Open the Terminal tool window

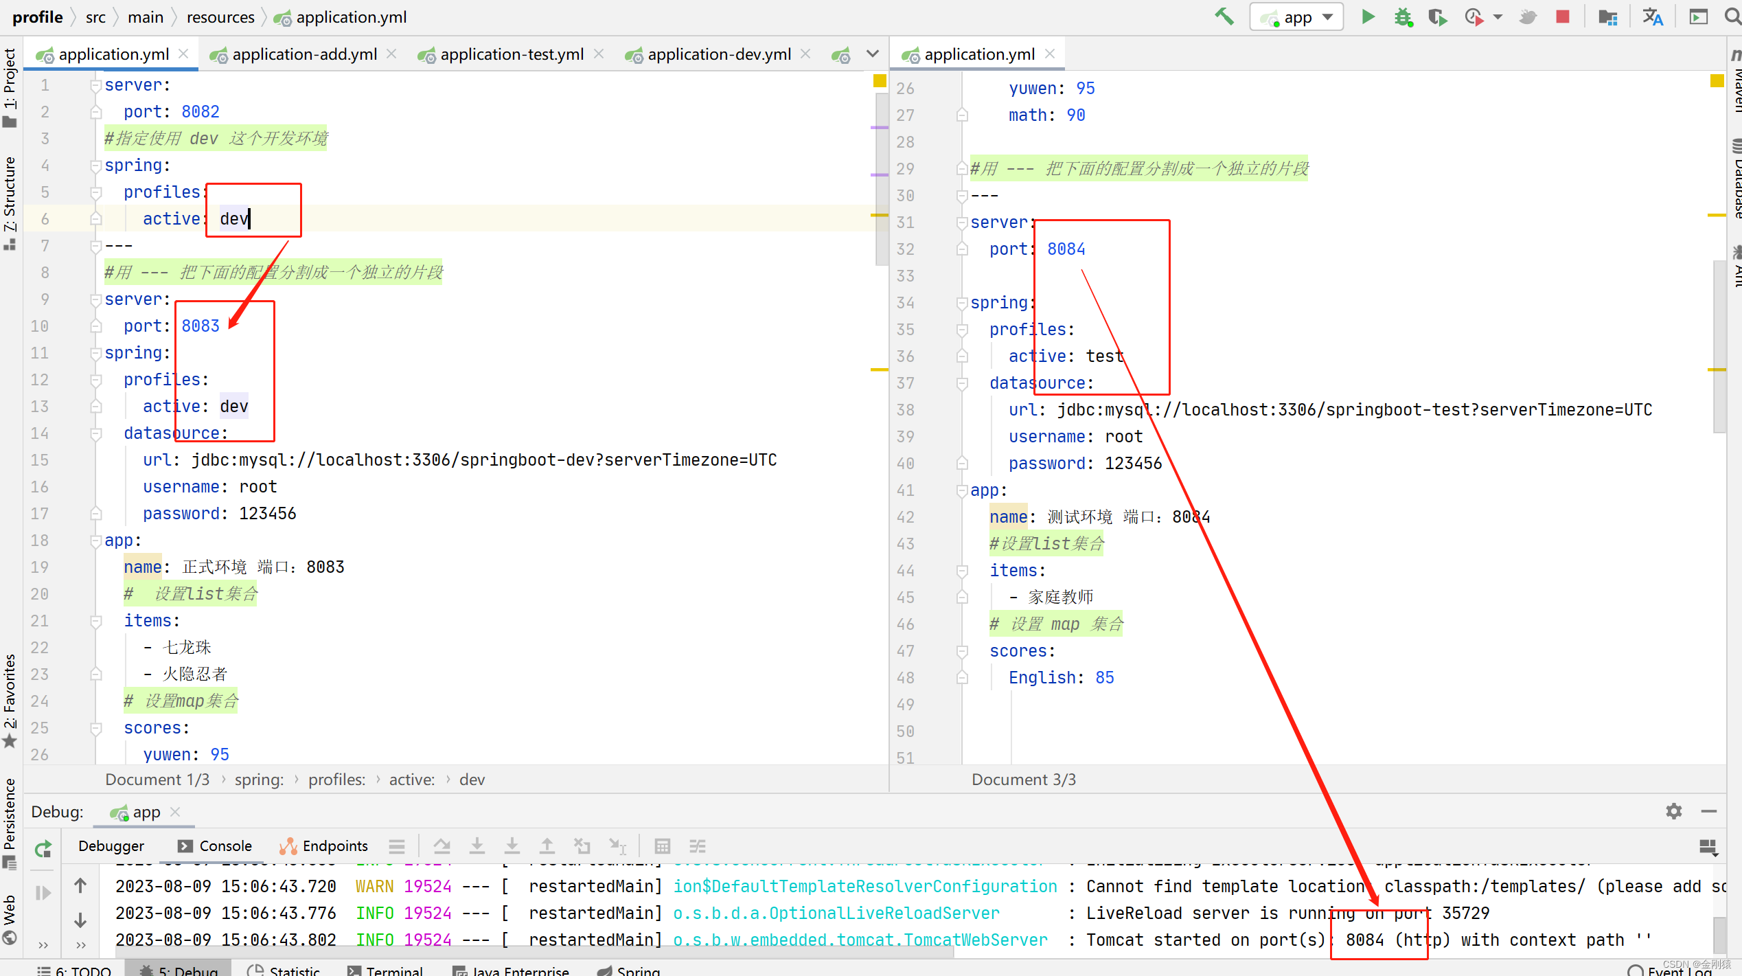[385, 969]
